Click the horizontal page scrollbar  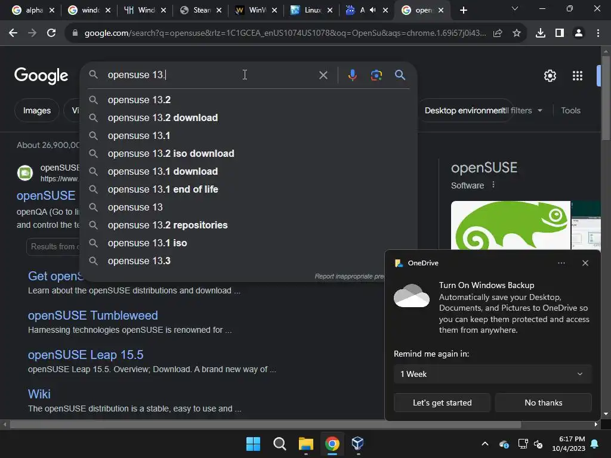pos(265,425)
